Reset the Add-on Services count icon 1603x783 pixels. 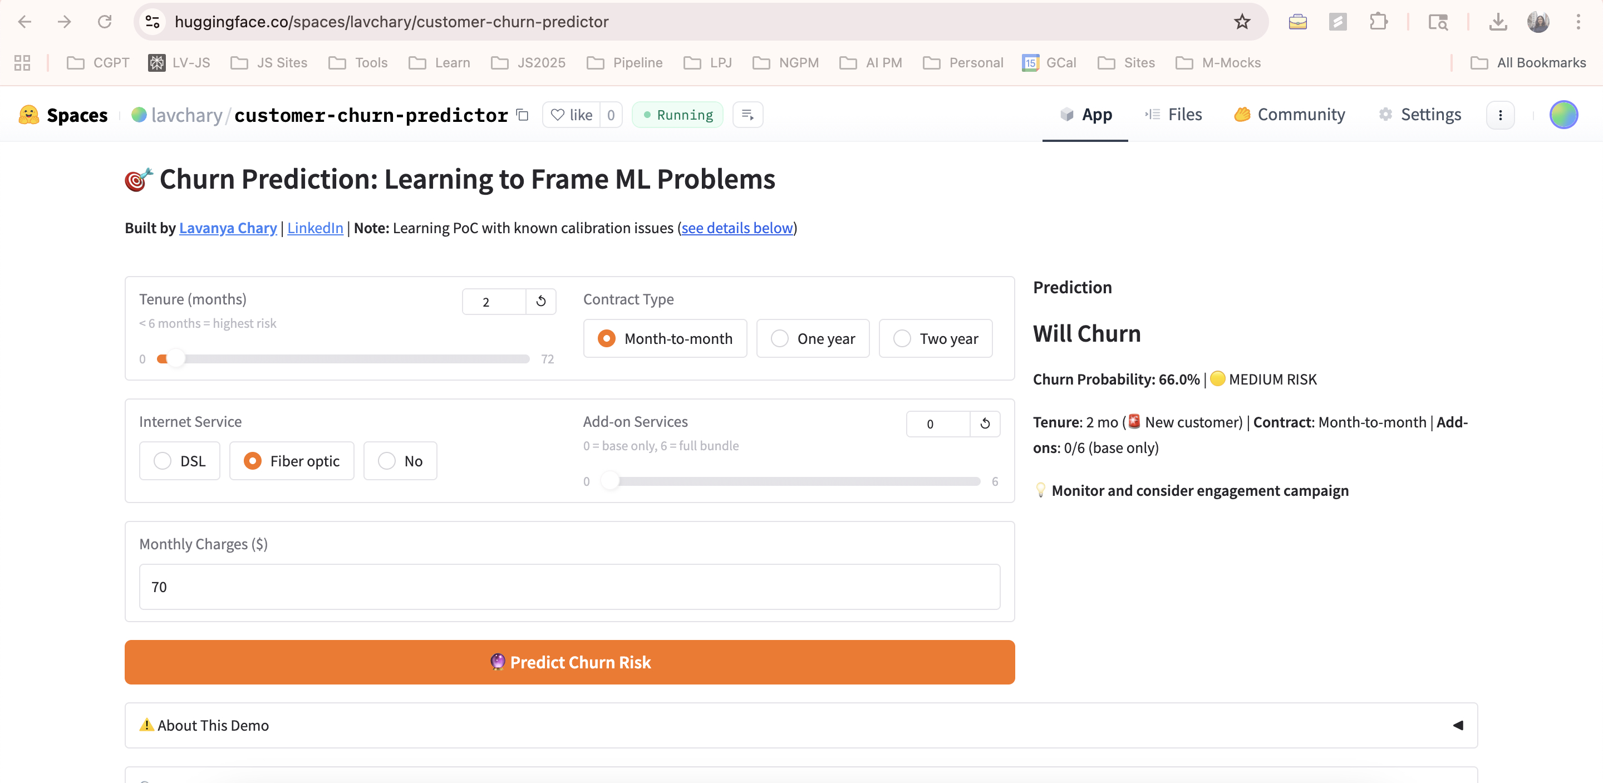(985, 423)
